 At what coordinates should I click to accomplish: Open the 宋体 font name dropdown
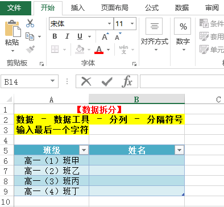[109, 24]
